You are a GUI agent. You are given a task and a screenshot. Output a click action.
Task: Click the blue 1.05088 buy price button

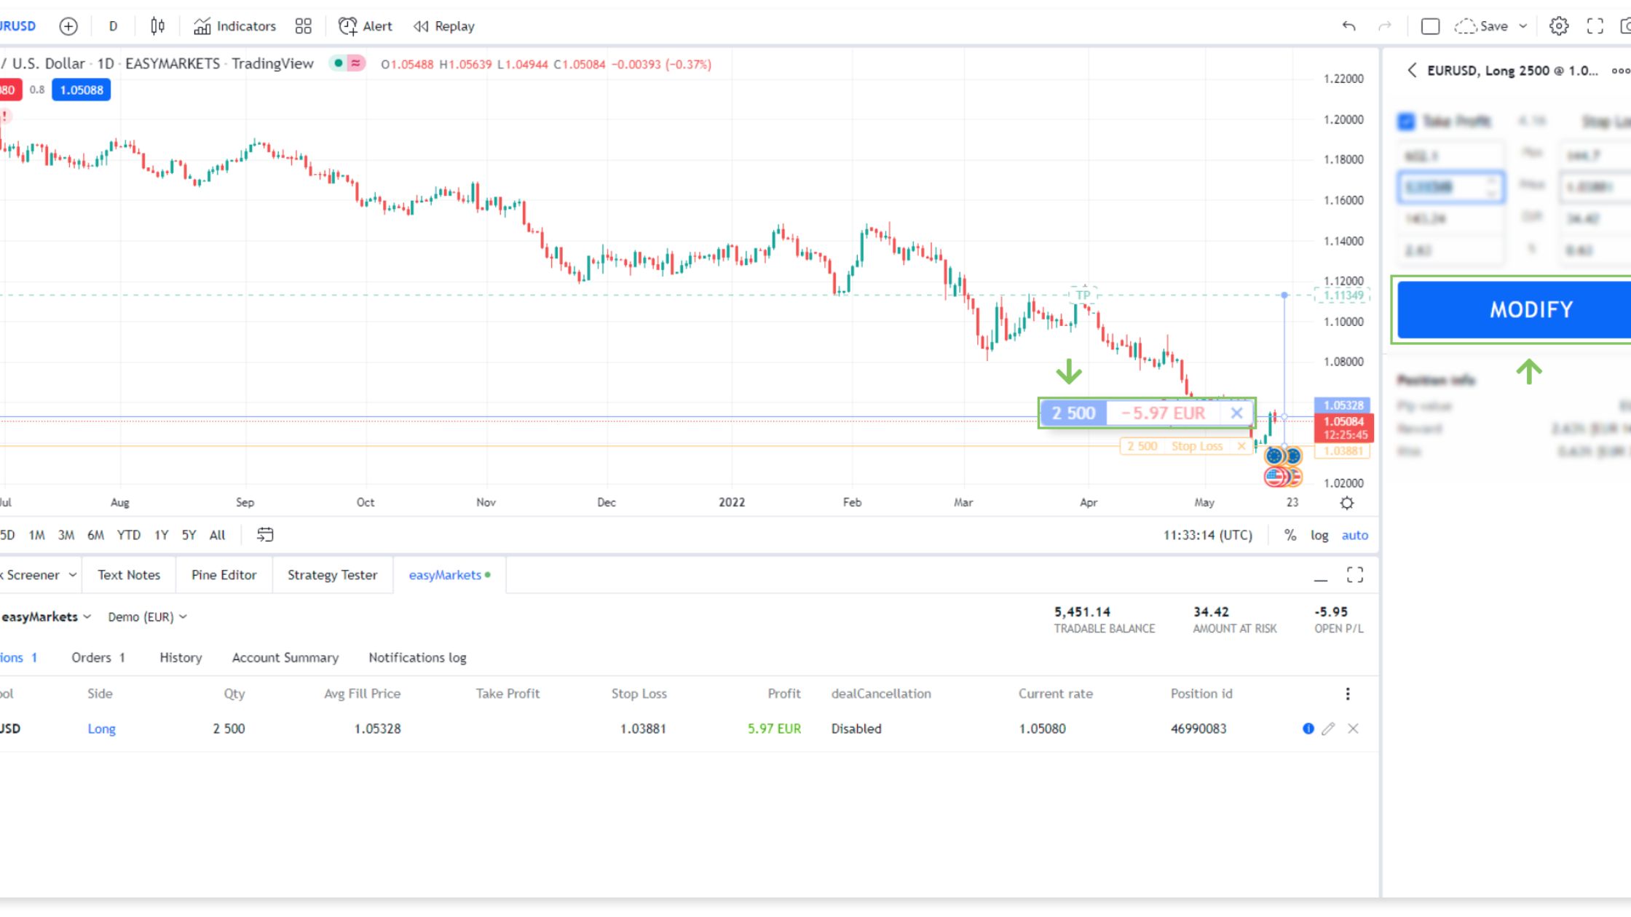tap(82, 90)
